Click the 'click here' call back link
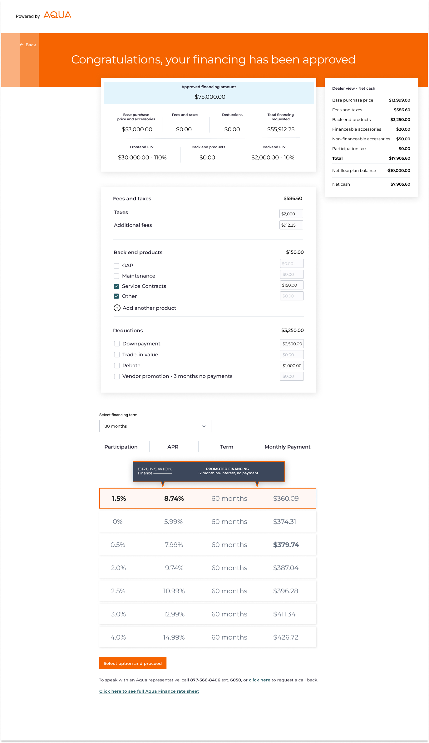The height and width of the screenshot is (743, 429). pyautogui.click(x=259, y=680)
